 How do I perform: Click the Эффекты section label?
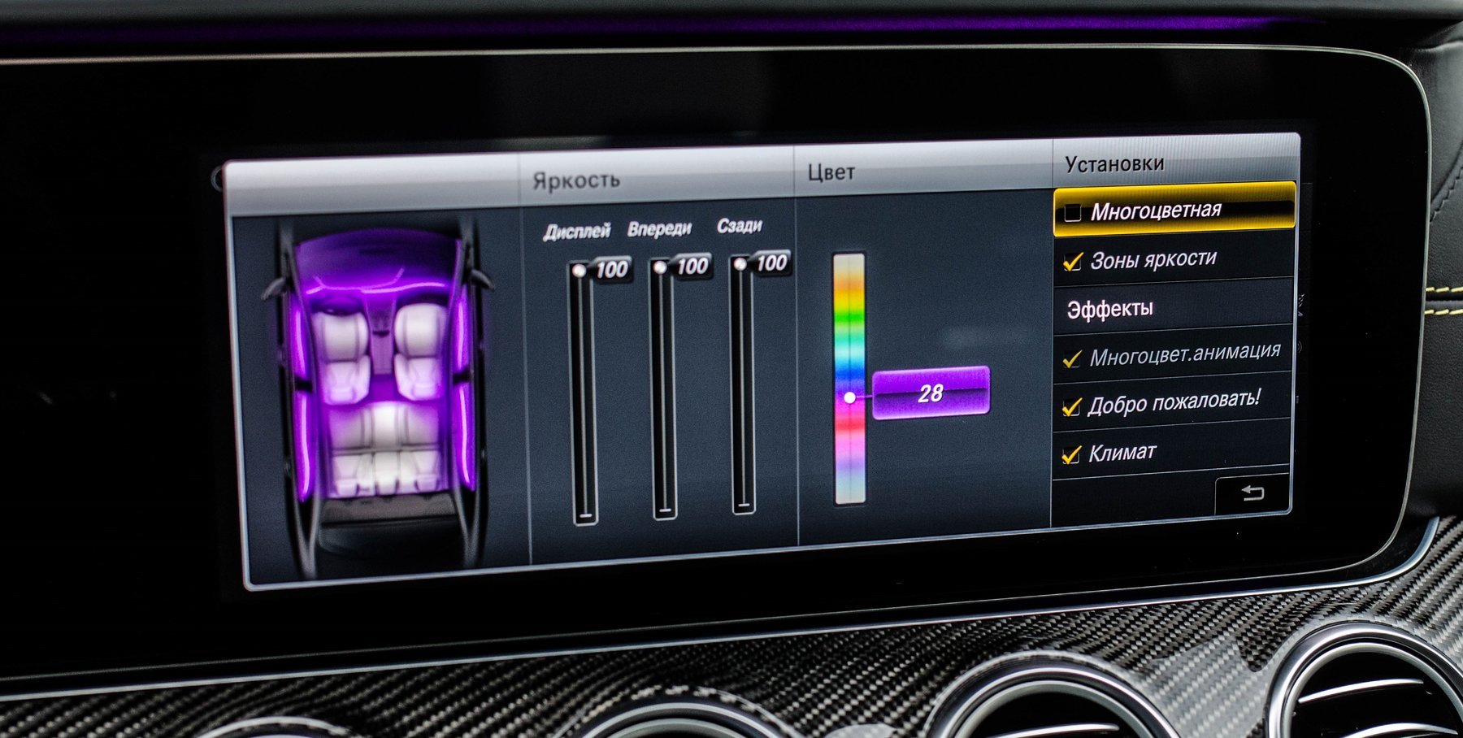tap(1109, 309)
